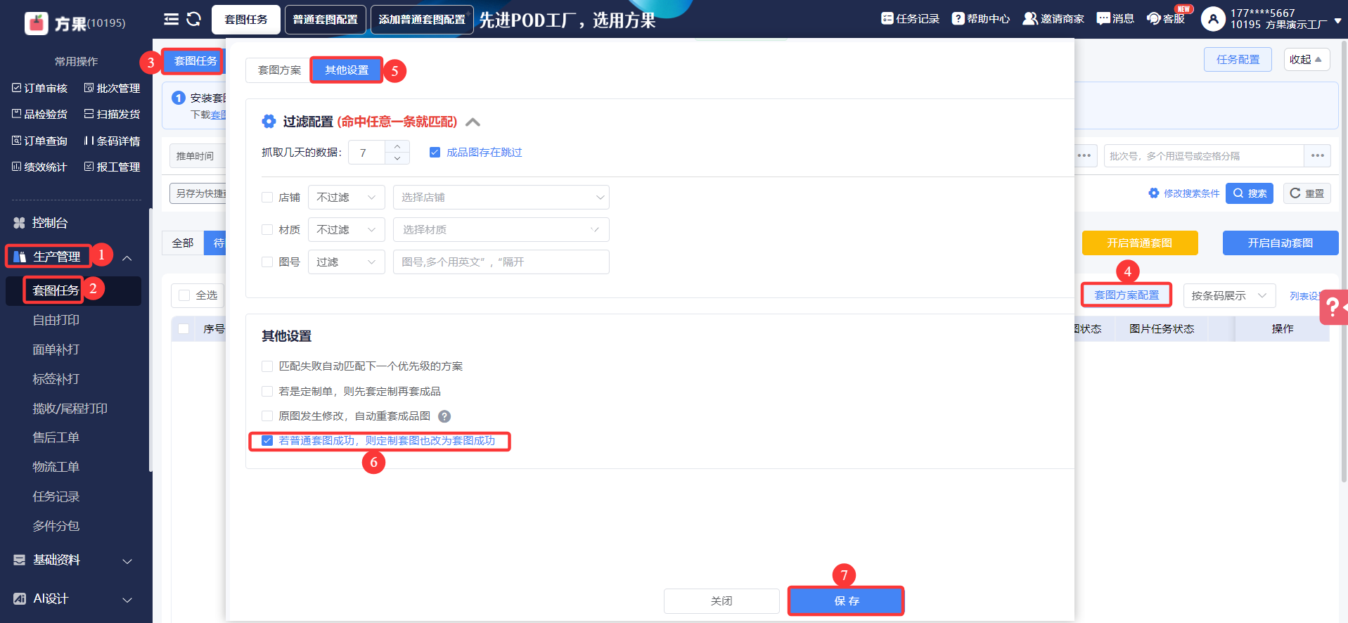Open 面单补打 in the sidebar
Viewport: 1348px width, 623px height.
coord(56,349)
